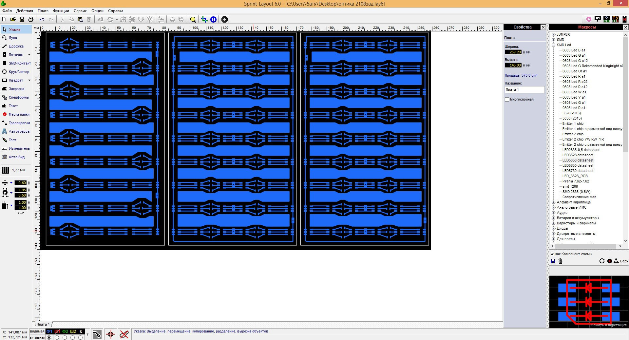Expand the Алфавит кириллица folder
This screenshot has height=340, width=629.
click(x=554, y=202)
